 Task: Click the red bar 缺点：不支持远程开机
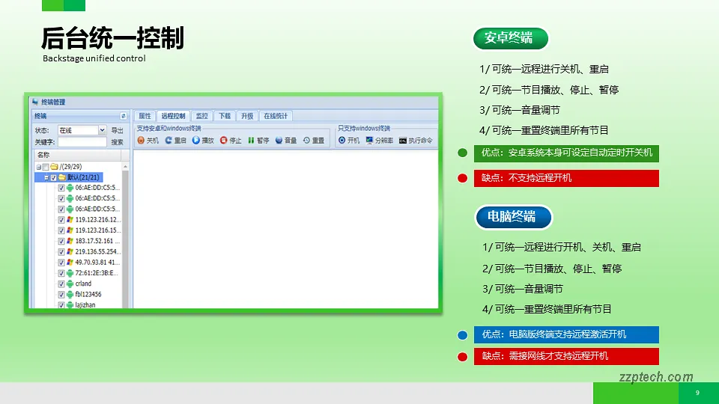(x=566, y=178)
